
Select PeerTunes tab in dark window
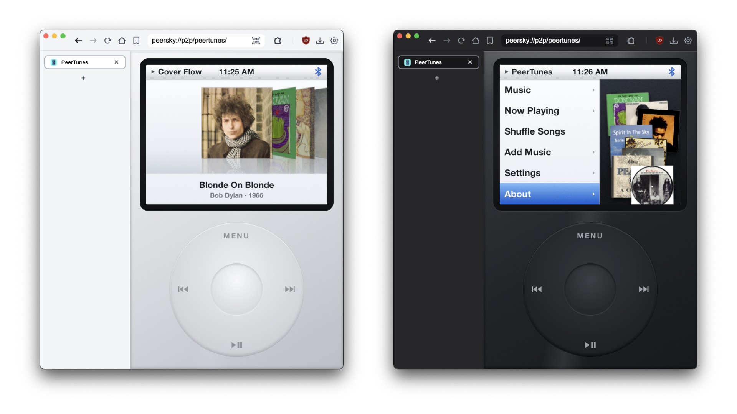coord(438,62)
